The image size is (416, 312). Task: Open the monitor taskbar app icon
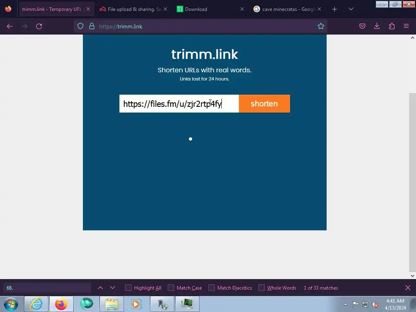[x=187, y=304]
